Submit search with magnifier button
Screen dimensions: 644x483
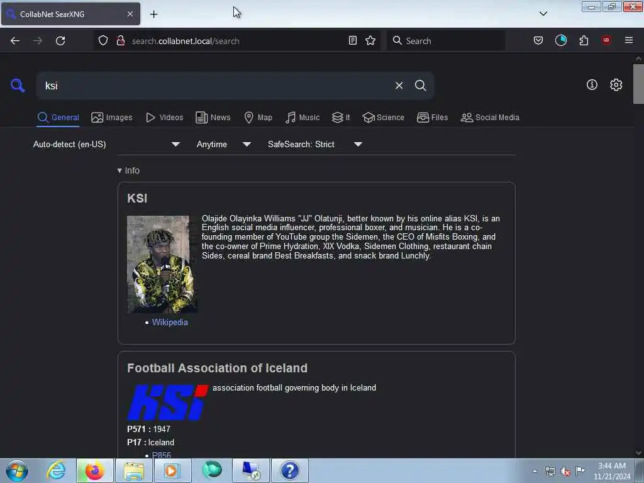pyautogui.click(x=420, y=86)
